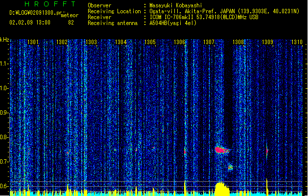Click the 'meteor' label

(x=70, y=15)
